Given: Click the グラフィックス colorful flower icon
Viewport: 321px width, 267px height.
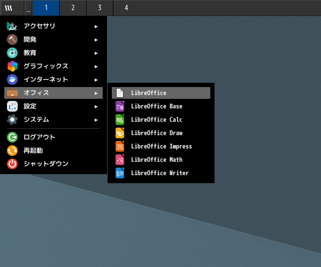Looking at the screenshot, I should [12, 66].
